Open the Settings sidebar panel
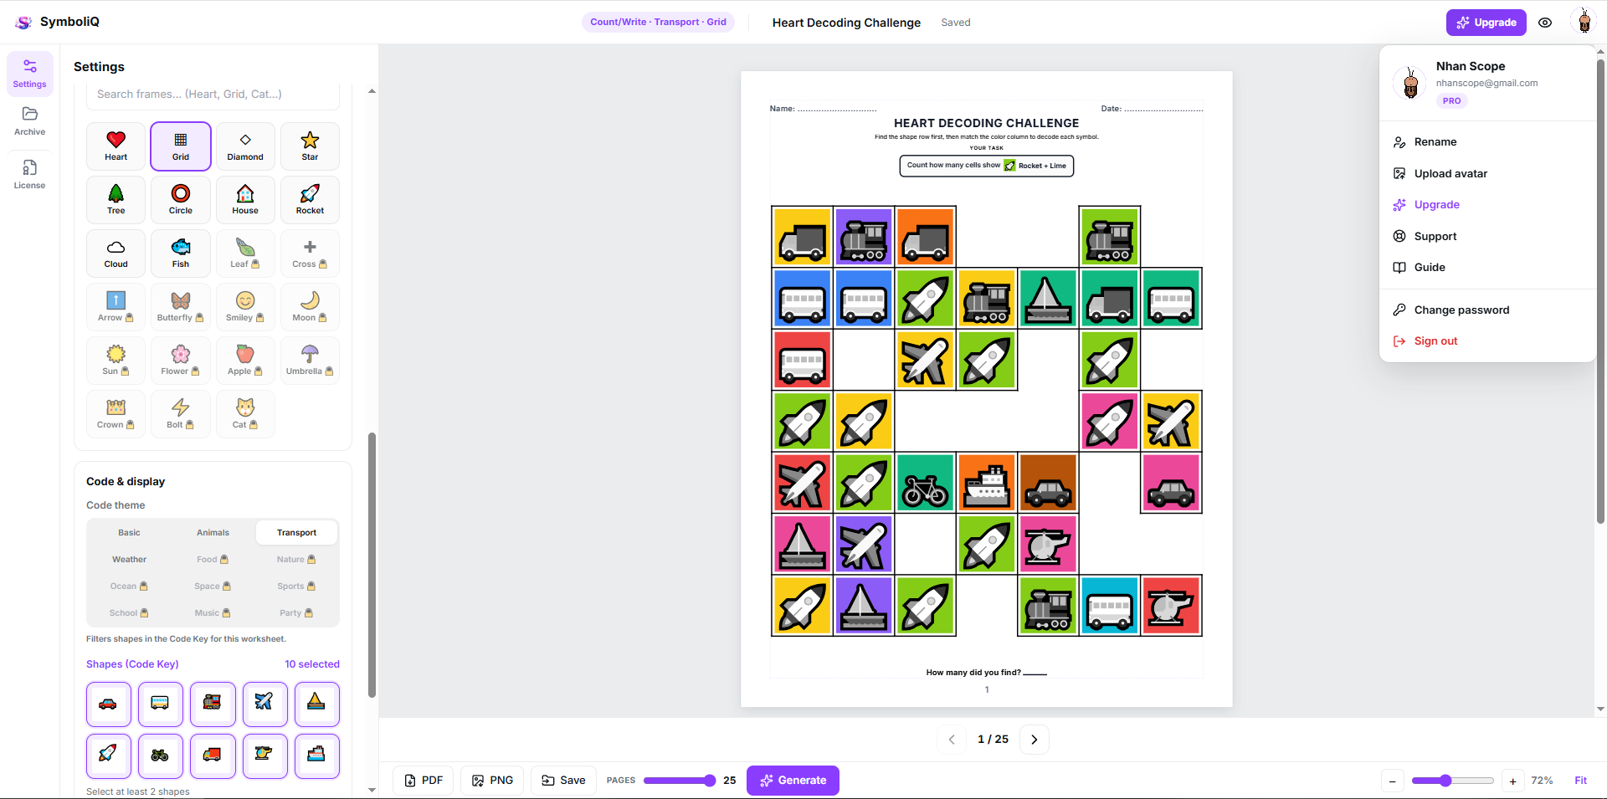 pyautogui.click(x=29, y=74)
